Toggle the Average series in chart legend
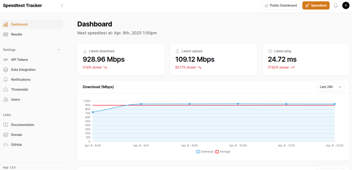This screenshot has width=352, height=170. point(223,151)
